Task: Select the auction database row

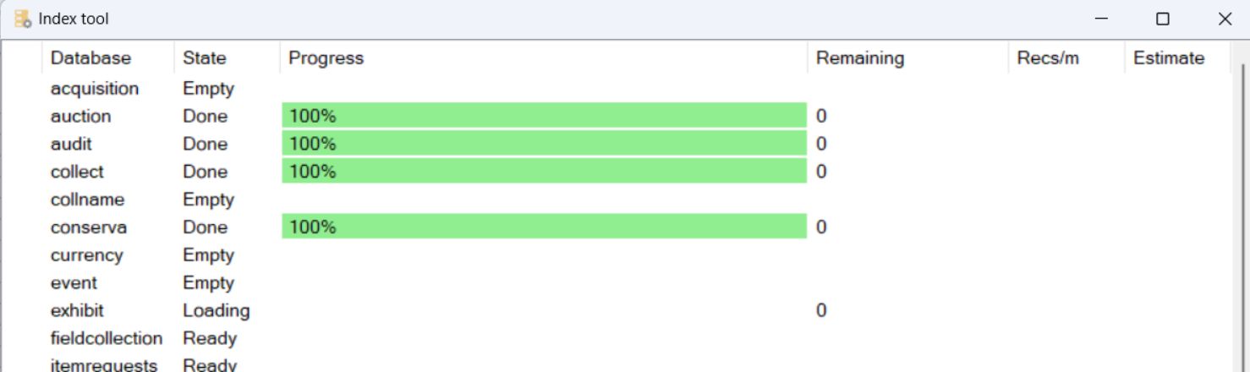Action: point(80,117)
